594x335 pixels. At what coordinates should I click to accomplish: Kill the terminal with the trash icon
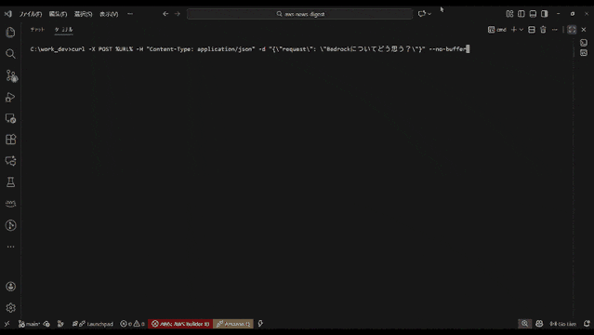543,30
